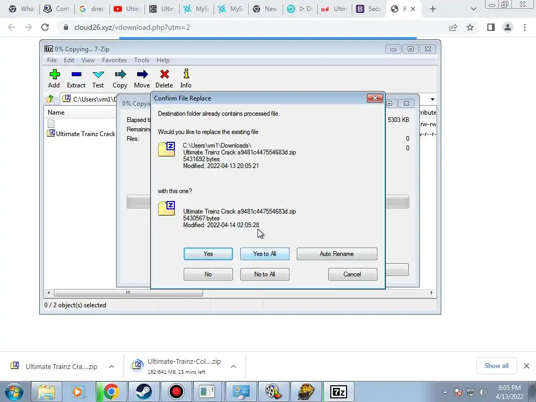Screen dimensions: 536x402
Task: Open Windows Media Player from the taskbar
Action: click(79, 392)
